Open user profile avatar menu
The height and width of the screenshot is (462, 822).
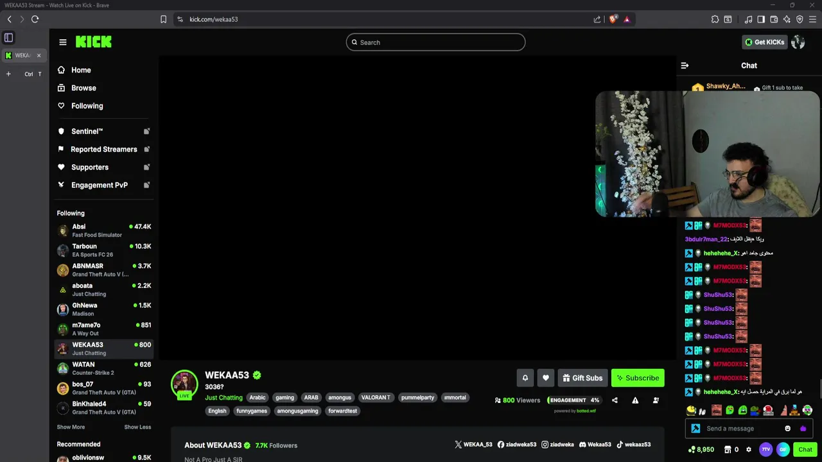tap(798, 42)
